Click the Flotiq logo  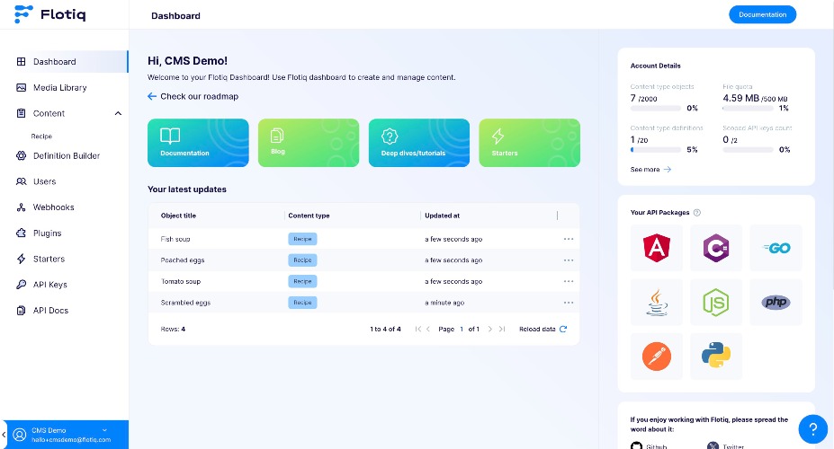[50, 14]
